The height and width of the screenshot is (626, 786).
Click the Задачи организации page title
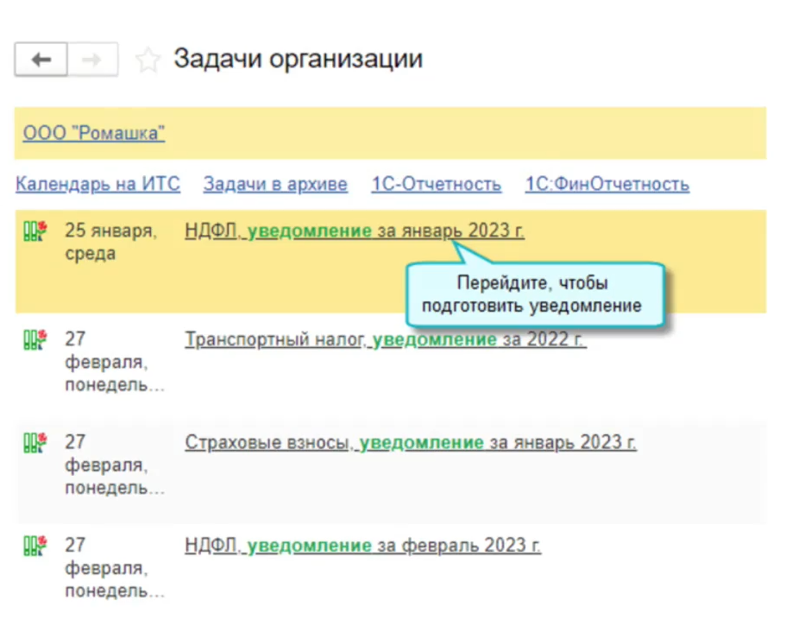(298, 59)
